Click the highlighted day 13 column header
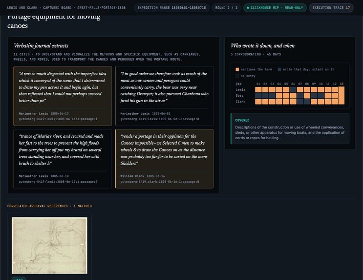Image resolution: width=363 pixels, height=280 pixels. click(x=342, y=84)
